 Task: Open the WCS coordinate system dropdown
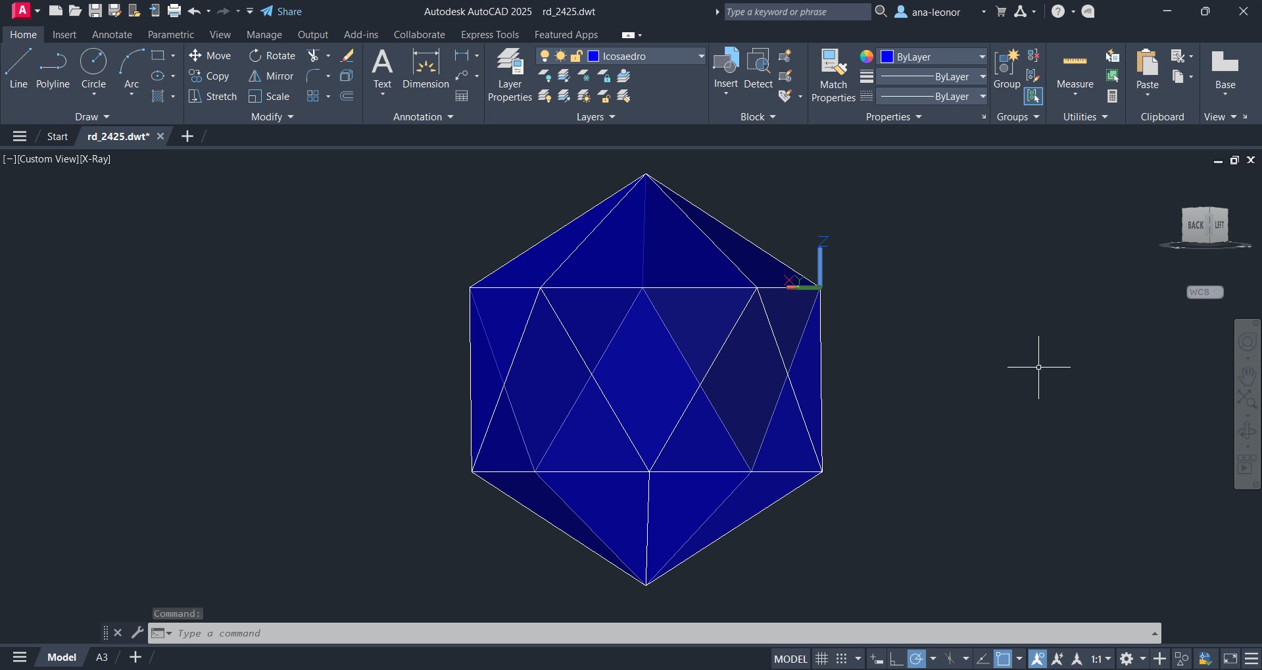(1205, 292)
